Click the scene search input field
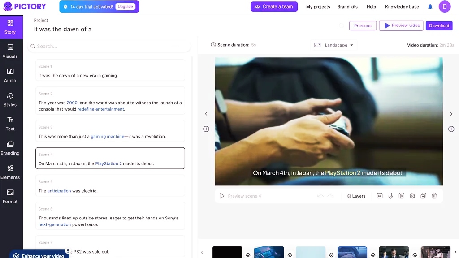Viewport: 459px width, 258px height. pos(109,46)
